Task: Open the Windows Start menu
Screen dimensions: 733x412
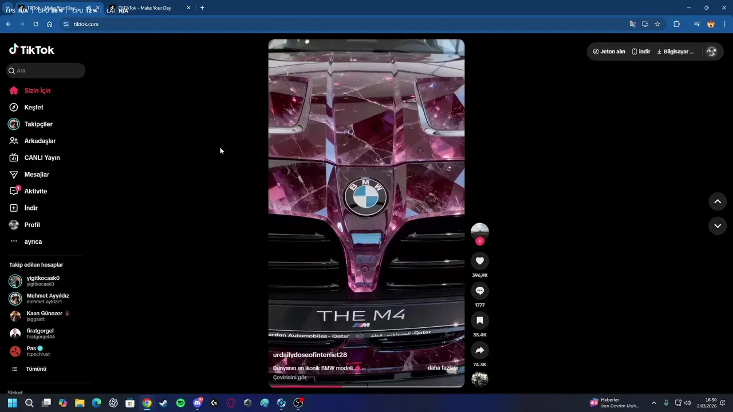Action: point(12,403)
